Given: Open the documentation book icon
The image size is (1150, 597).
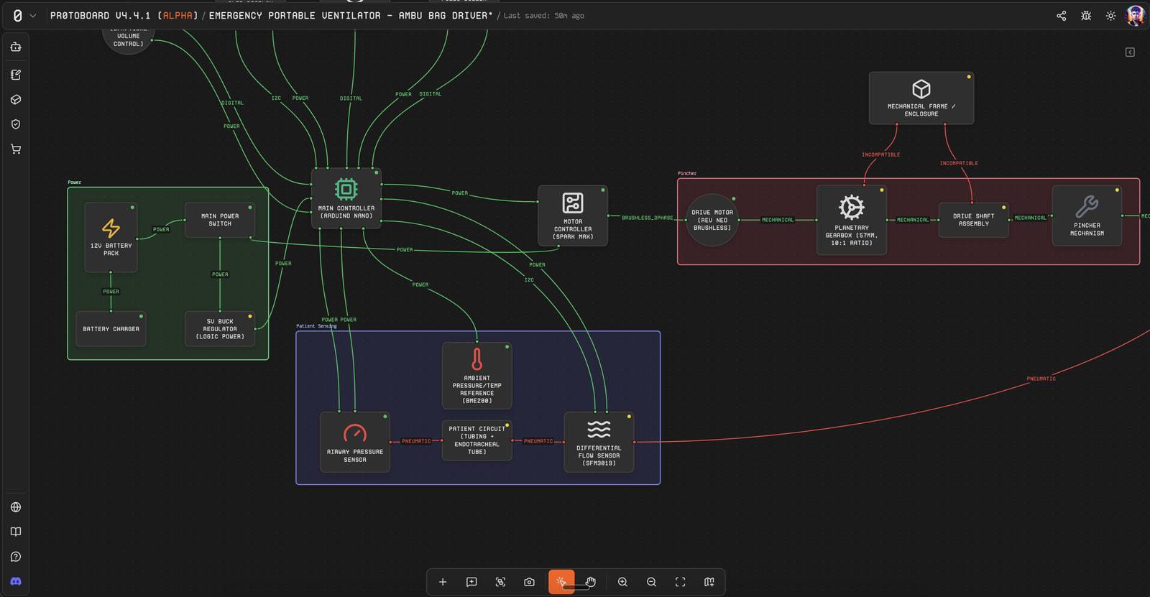Looking at the screenshot, I should [x=16, y=532].
